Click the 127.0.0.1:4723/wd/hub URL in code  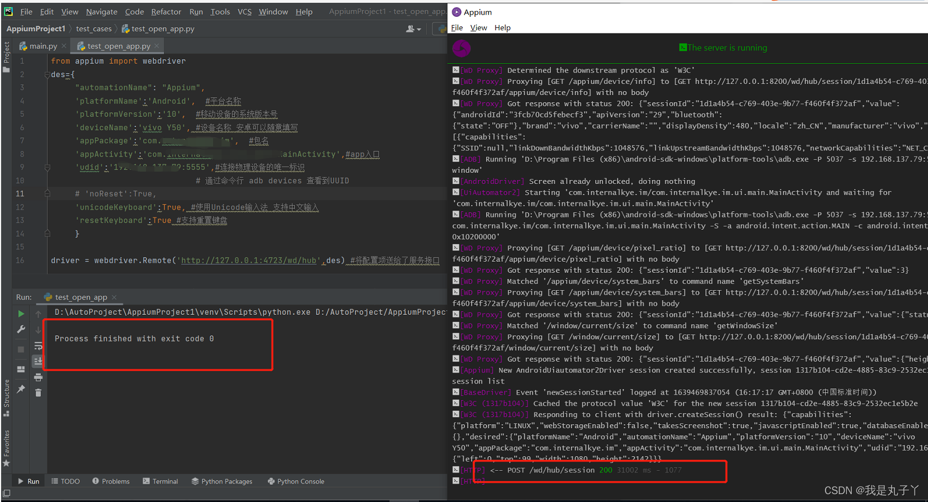248,261
